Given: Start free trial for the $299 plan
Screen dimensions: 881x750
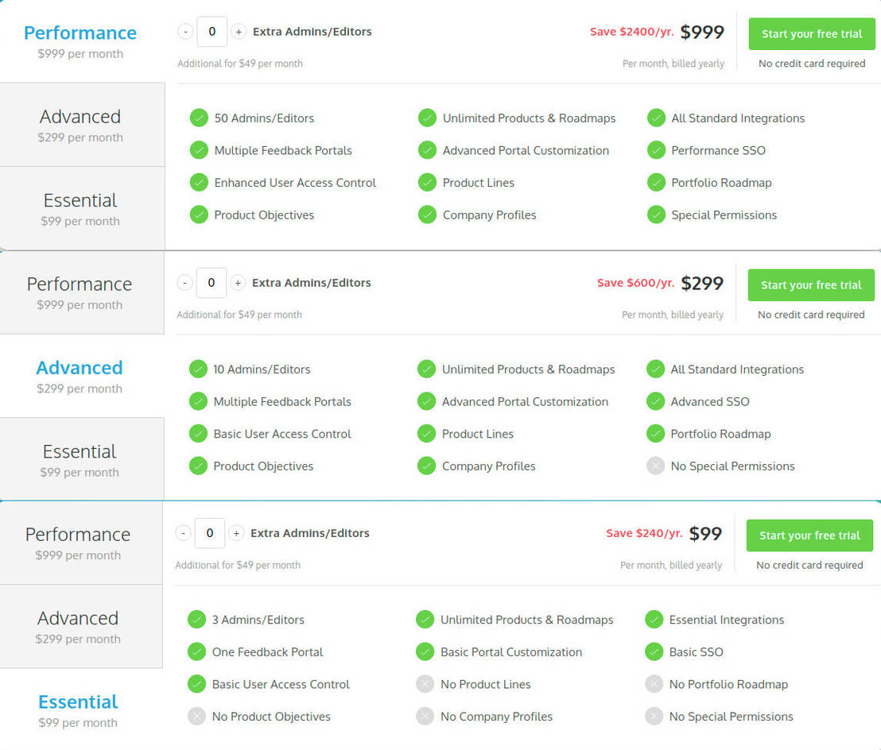Looking at the screenshot, I should click(811, 284).
